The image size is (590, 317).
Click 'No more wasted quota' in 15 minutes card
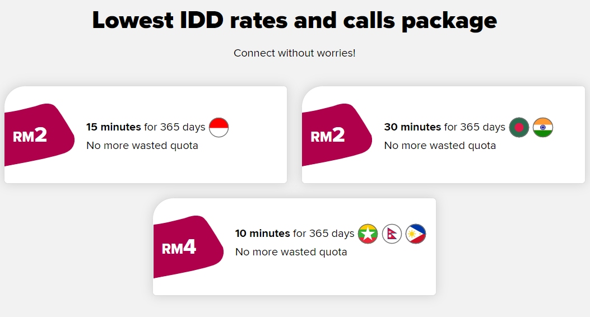(142, 146)
